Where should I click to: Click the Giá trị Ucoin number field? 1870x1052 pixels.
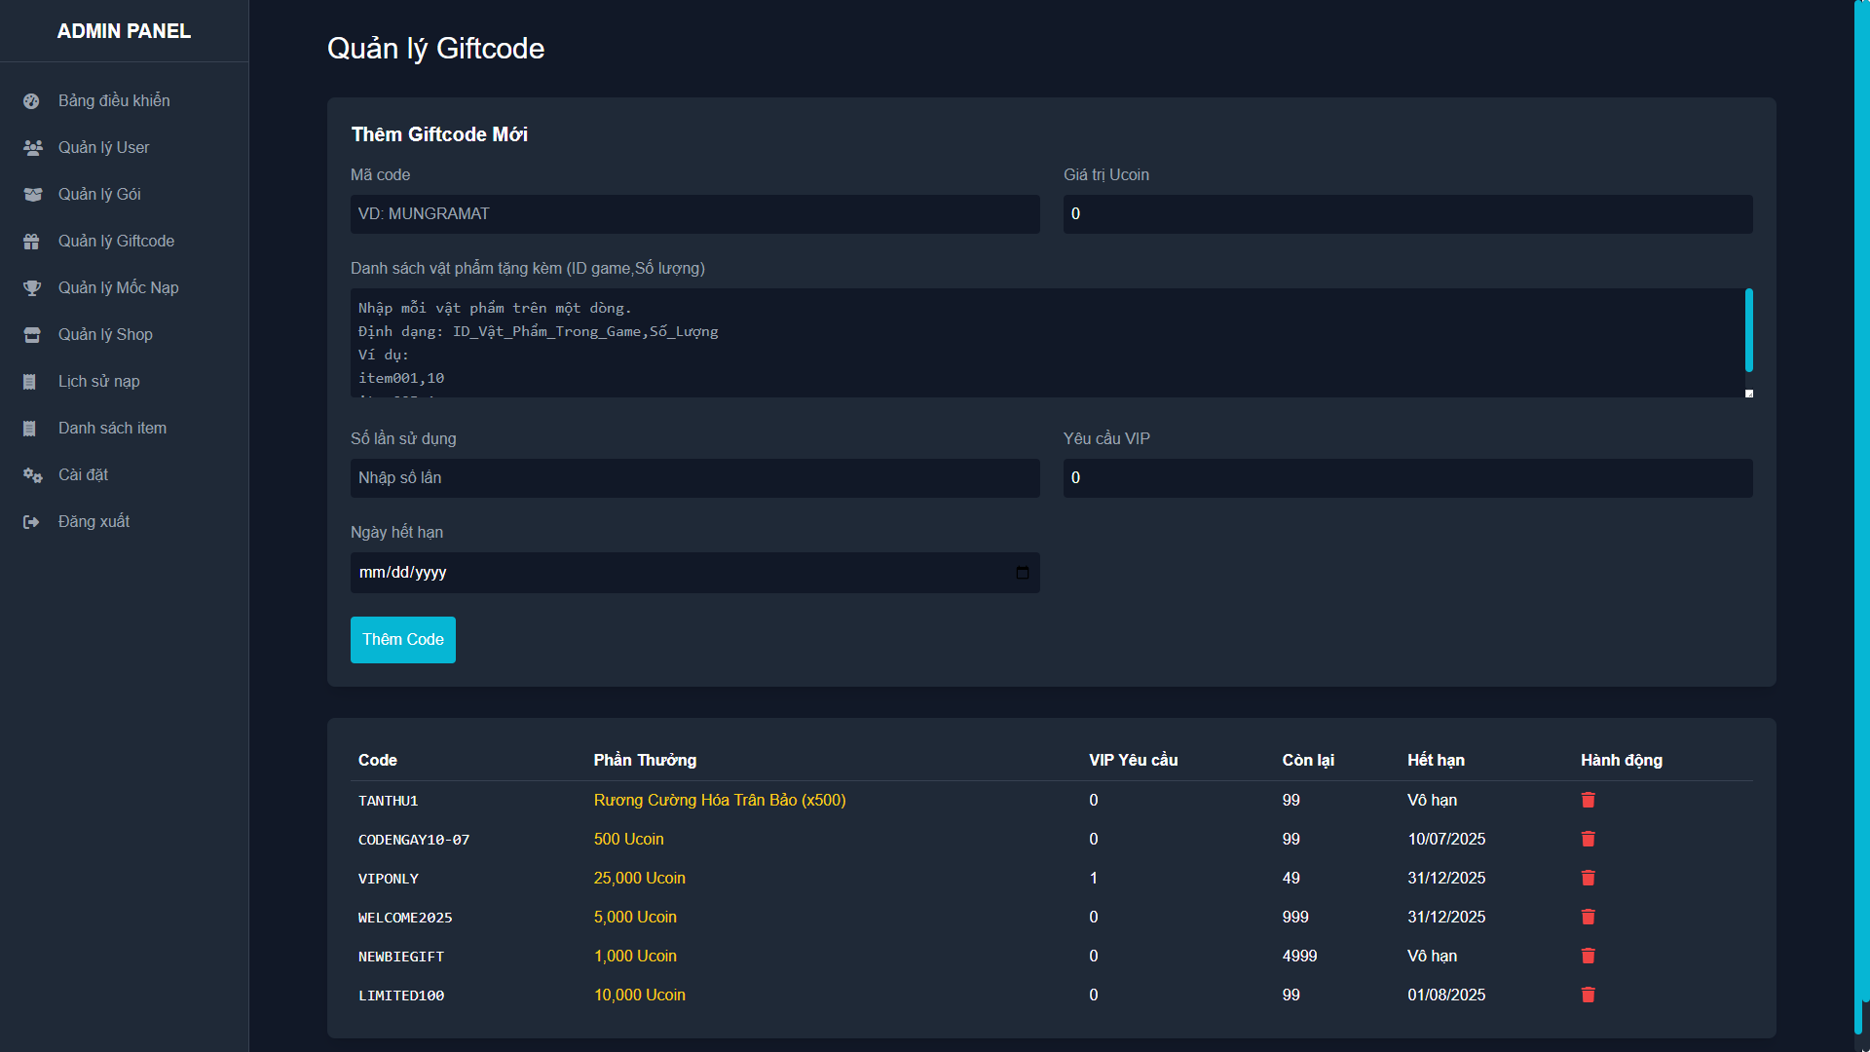(1407, 214)
